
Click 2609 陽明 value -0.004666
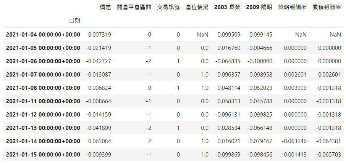coord(260,48)
